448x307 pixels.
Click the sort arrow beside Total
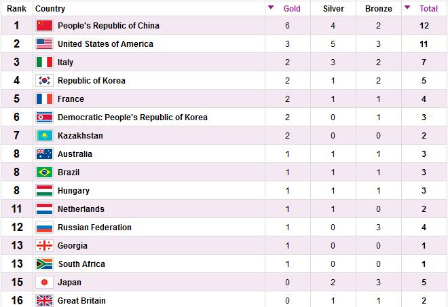point(407,7)
